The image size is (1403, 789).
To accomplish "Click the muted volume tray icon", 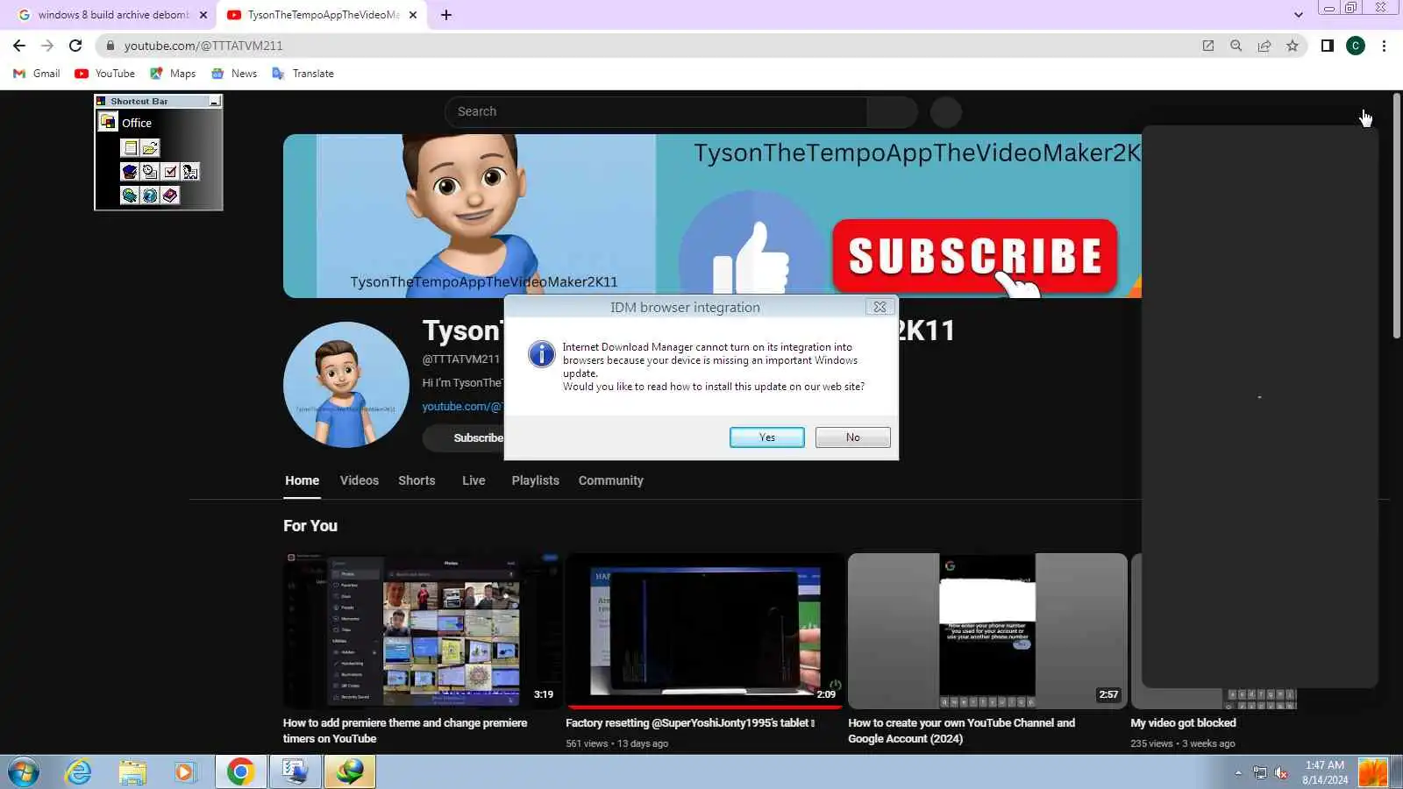I will [1281, 772].
